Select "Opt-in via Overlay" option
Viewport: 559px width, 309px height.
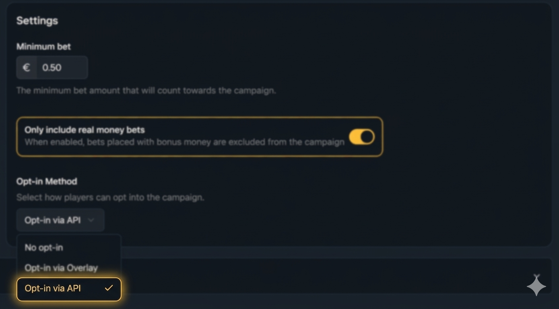click(x=61, y=268)
